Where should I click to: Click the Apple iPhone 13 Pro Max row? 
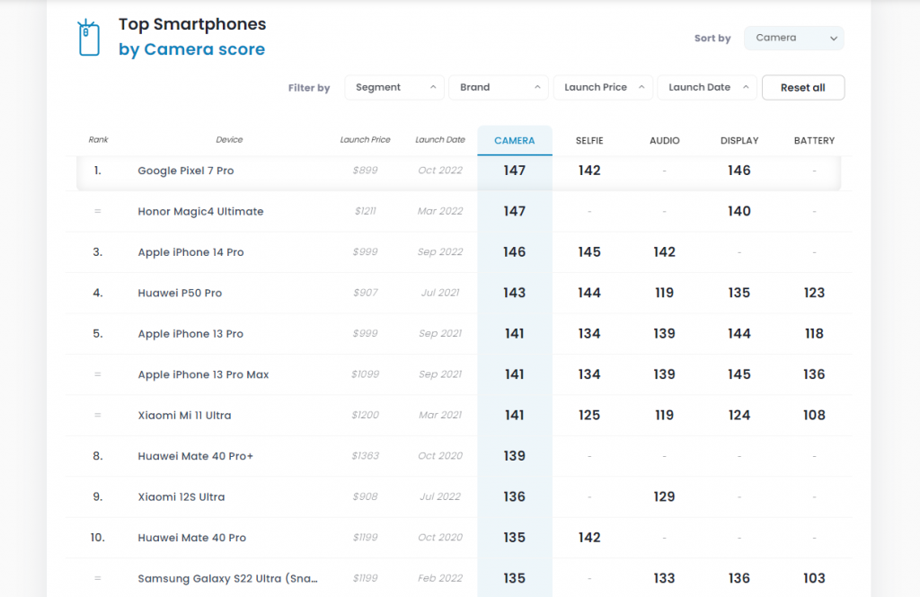pyautogui.click(x=203, y=374)
